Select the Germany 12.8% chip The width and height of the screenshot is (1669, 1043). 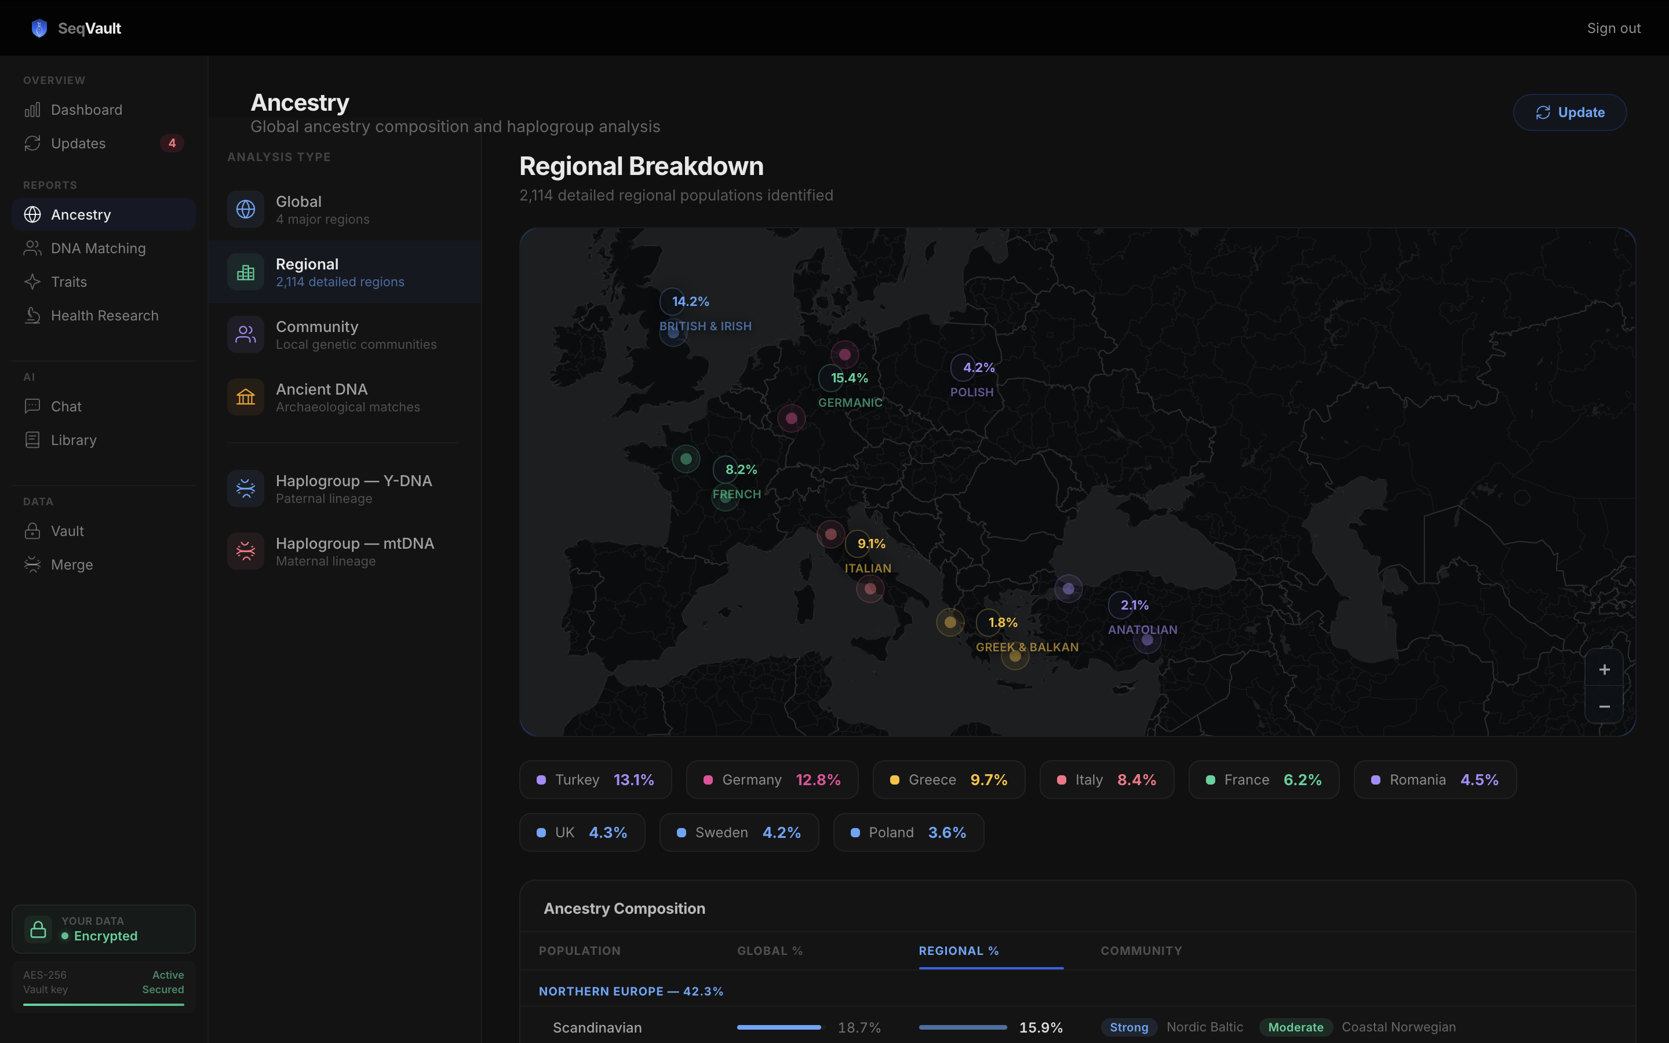[772, 779]
